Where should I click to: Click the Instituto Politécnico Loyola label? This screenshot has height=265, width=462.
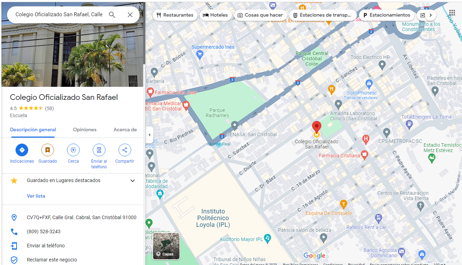pos(213,218)
